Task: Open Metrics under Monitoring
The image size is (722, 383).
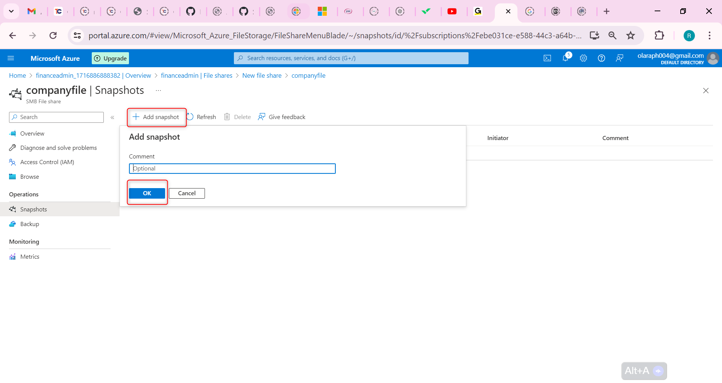Action: [29, 256]
